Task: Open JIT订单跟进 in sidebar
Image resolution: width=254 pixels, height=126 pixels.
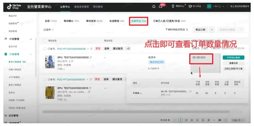Action: (x=14, y=77)
